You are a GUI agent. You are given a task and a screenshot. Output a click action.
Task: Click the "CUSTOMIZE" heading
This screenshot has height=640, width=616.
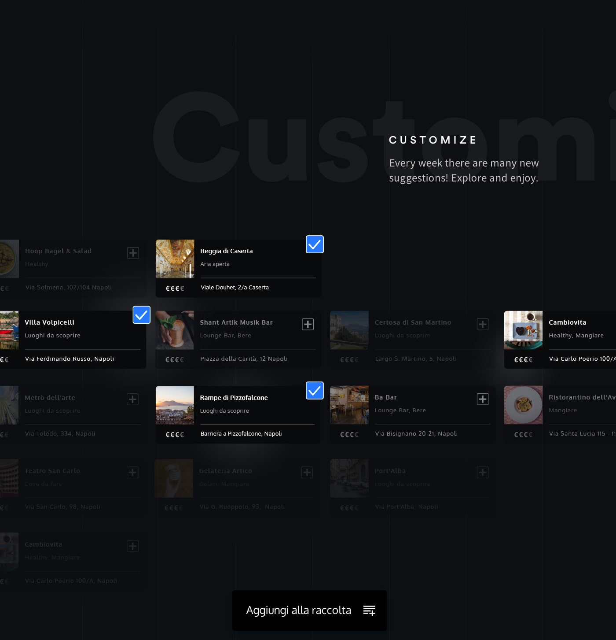433,140
